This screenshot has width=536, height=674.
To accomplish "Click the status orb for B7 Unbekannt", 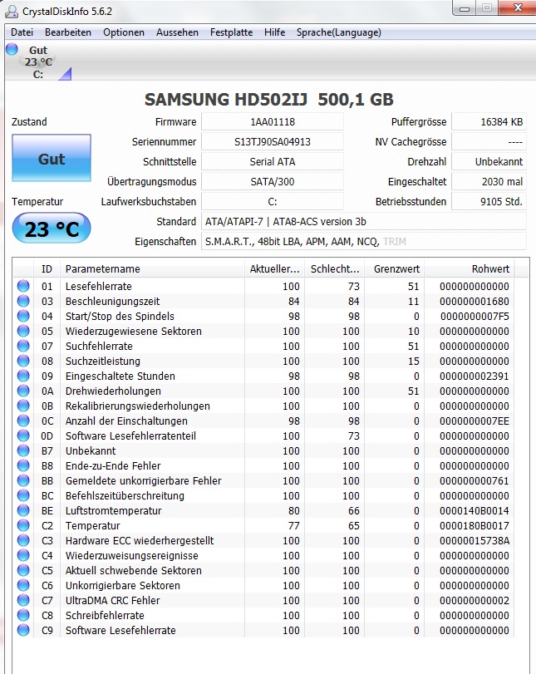I will click(23, 450).
